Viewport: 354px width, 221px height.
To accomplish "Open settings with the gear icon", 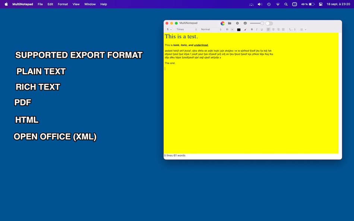I will (x=237, y=23).
